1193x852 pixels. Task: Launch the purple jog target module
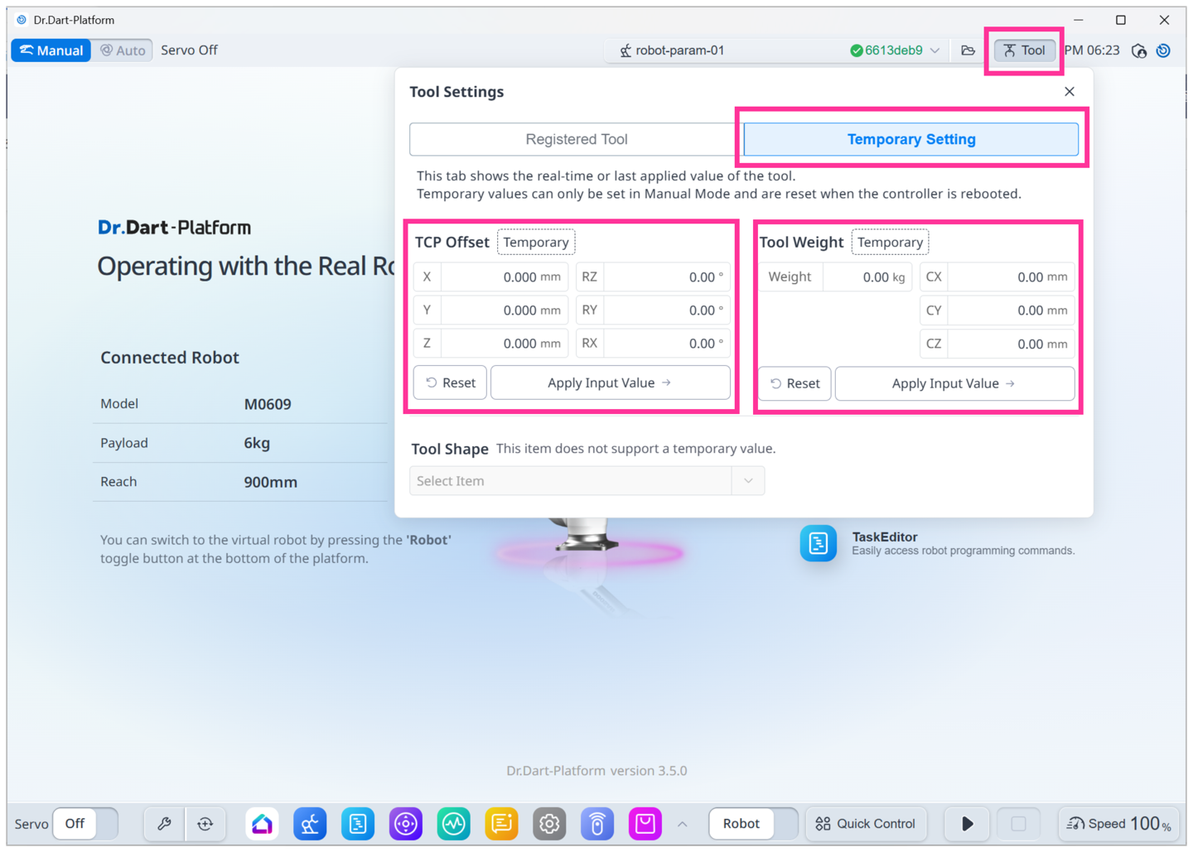406,824
